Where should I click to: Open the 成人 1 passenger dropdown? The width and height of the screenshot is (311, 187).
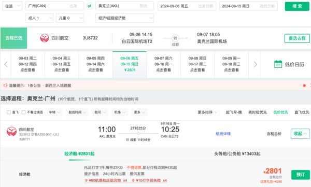click(39, 18)
